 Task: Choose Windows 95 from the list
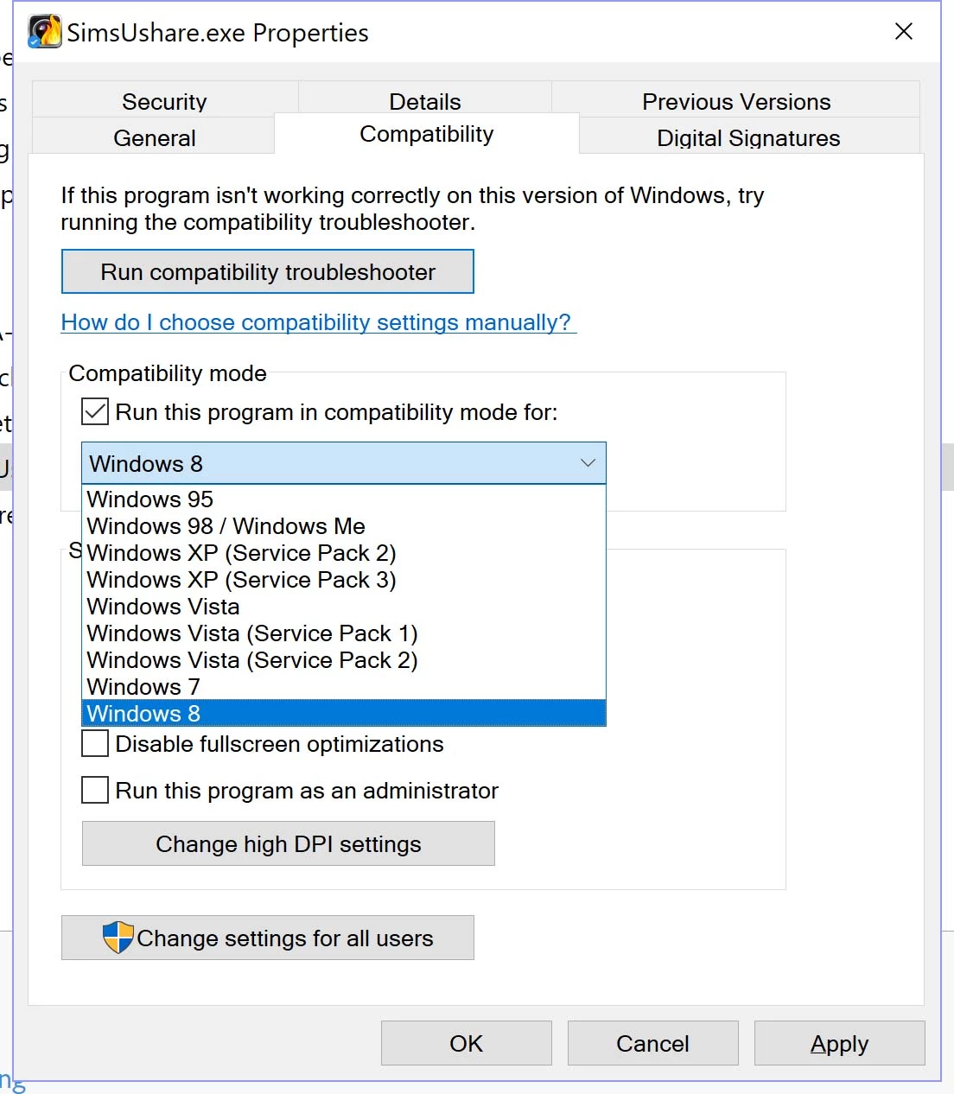pos(344,499)
